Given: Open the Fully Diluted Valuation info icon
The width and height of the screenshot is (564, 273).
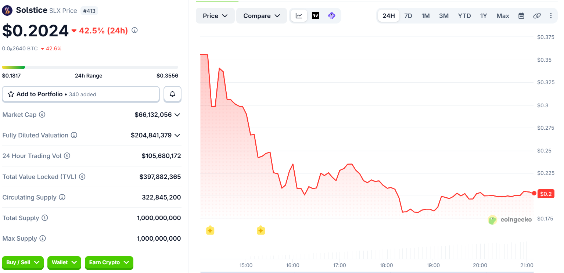Looking at the screenshot, I should pos(74,135).
